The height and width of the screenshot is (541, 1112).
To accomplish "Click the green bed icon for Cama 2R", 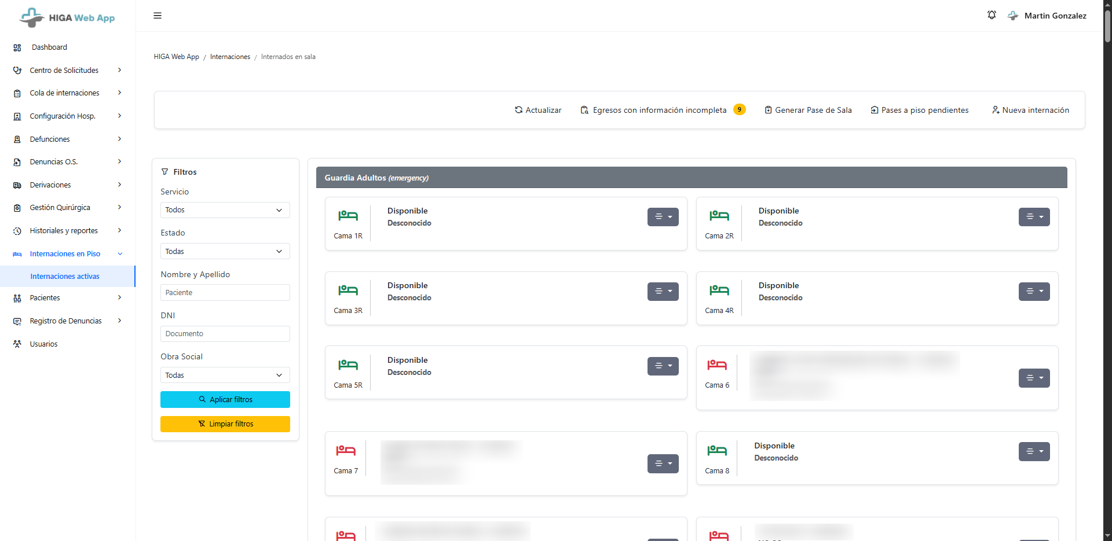I will click(x=719, y=216).
